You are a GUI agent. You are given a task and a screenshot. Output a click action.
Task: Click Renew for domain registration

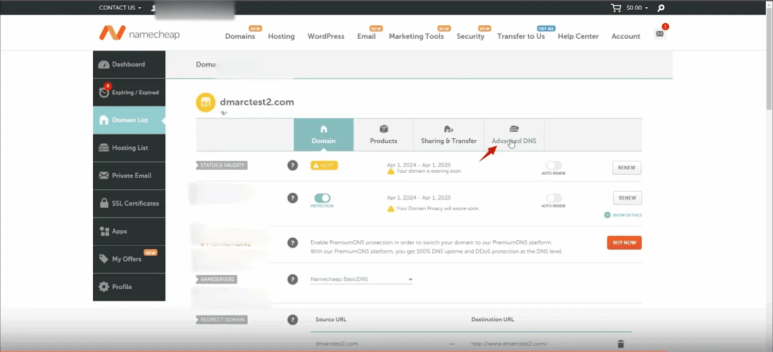pyautogui.click(x=627, y=167)
